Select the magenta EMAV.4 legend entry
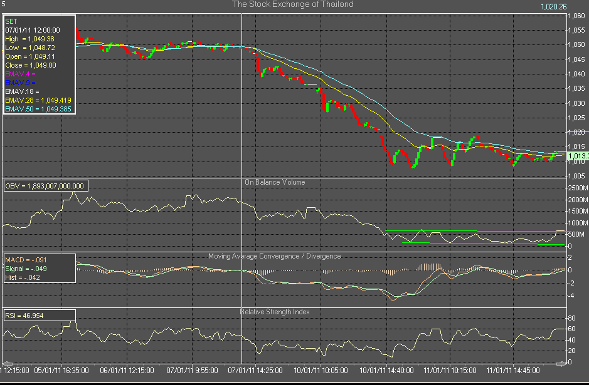 (20, 74)
